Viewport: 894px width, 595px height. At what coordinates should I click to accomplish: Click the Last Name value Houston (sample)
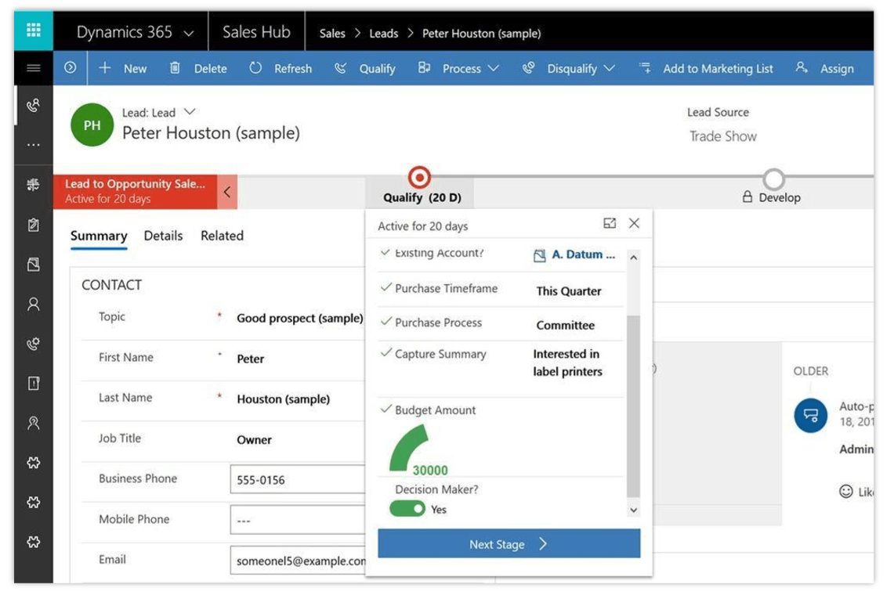pos(283,399)
